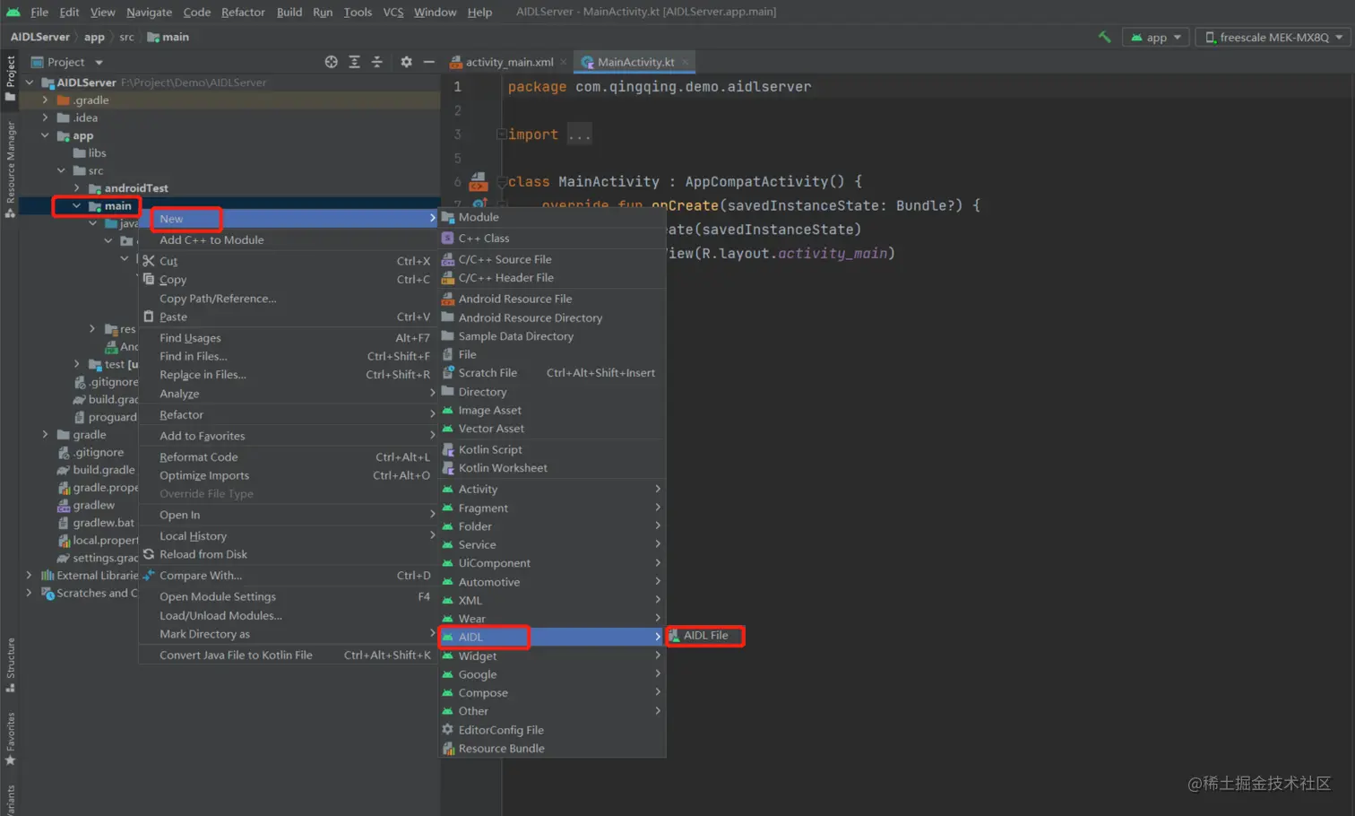The image size is (1355, 816).
Task: Choose Compare With entry
Action: 289,576
